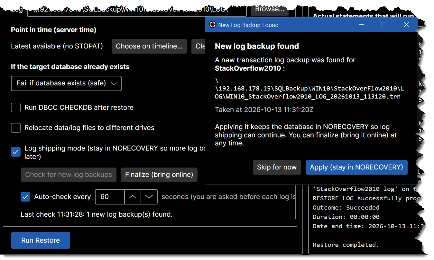
Task: Click the New log backup found heading
Action: (257, 46)
